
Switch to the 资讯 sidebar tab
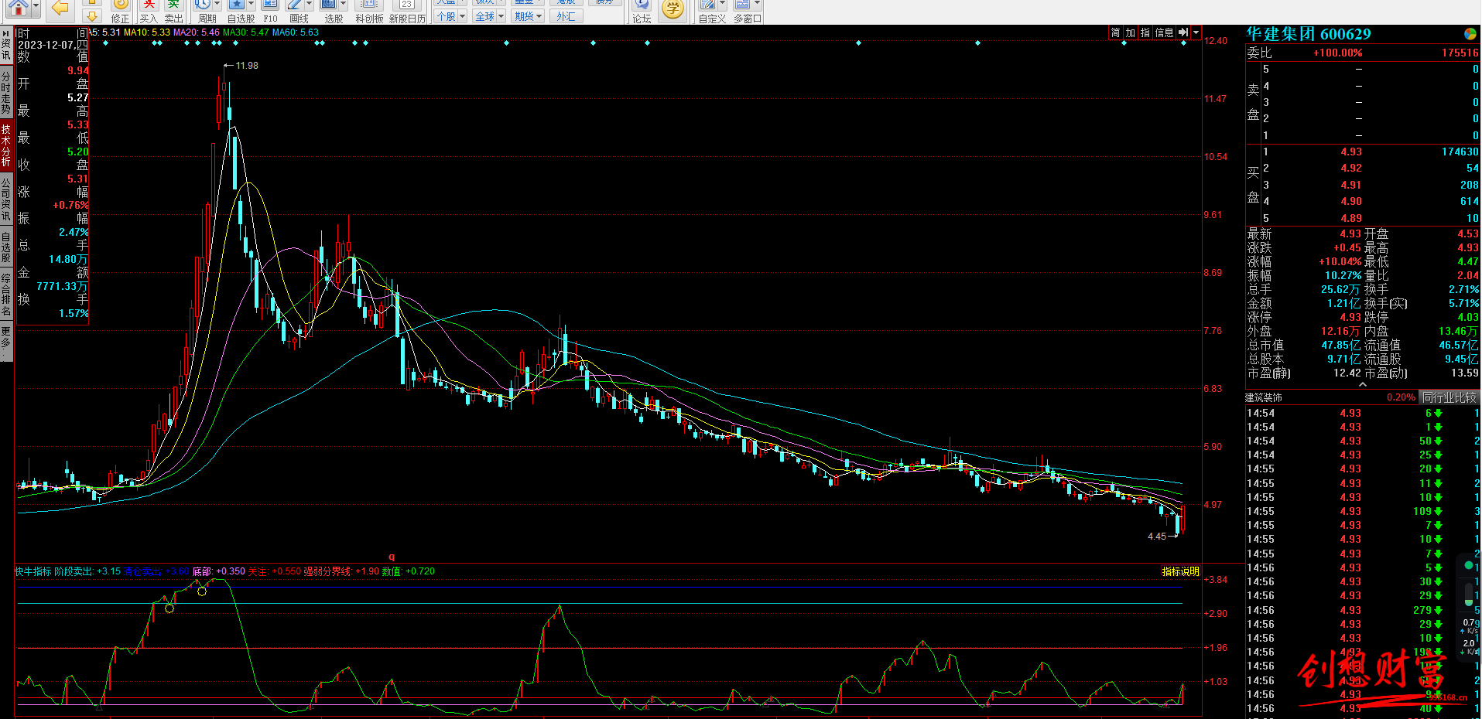pyautogui.click(x=6, y=50)
